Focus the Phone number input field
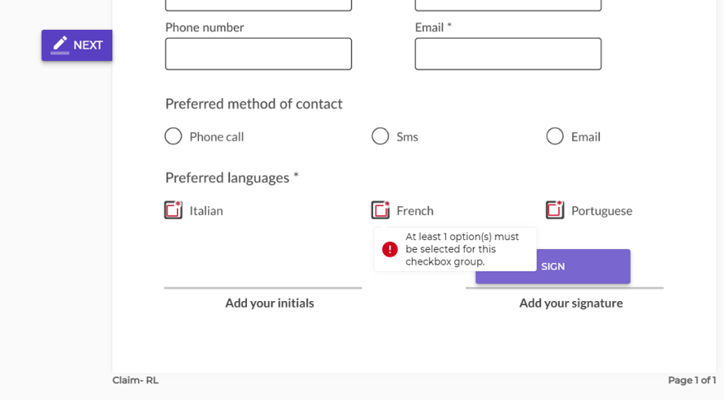The image size is (724, 400). (258, 54)
